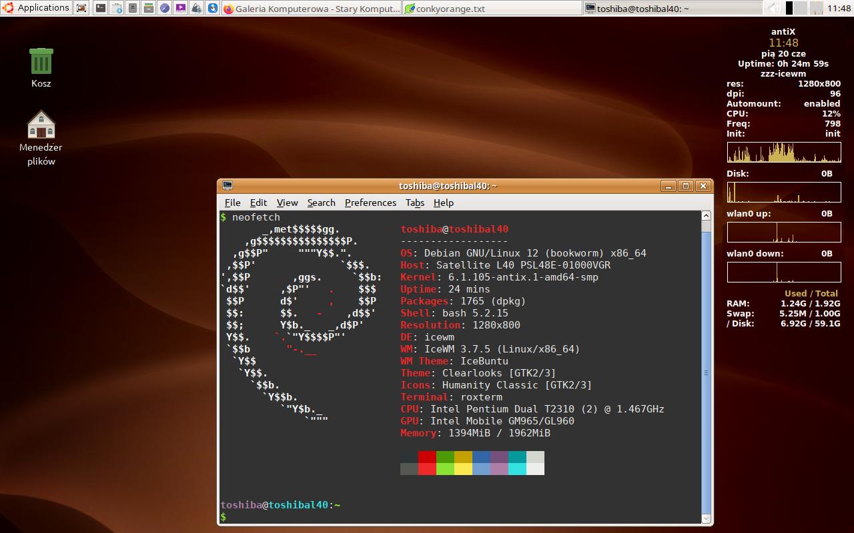Screen dimensions: 854x533
Task: Open the terminal emulator icon in taskbar
Action: [x=101, y=8]
